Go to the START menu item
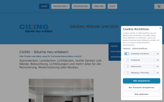 (x=44, y=6)
